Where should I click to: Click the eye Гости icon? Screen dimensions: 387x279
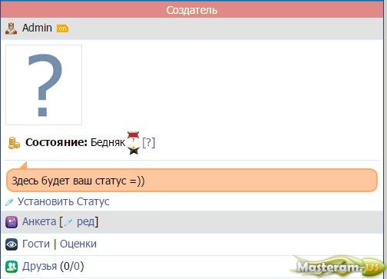(12, 244)
